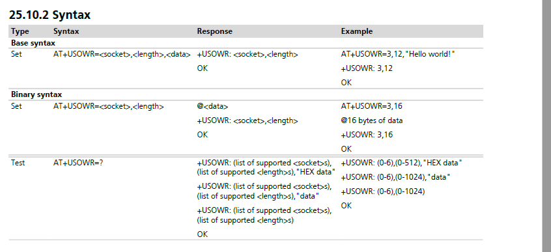The image size is (551, 252).
Task: Click the (0-6),(0-1024),"data" example line
Action: (x=396, y=177)
